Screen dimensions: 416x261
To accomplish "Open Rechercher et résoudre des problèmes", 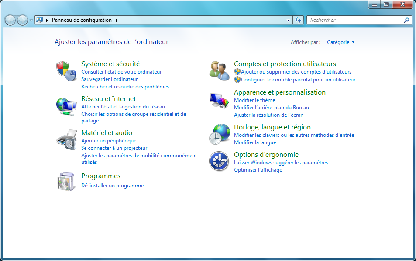I will [x=125, y=87].
